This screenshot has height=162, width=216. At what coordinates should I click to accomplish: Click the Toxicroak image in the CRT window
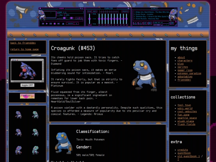click(28, 70)
